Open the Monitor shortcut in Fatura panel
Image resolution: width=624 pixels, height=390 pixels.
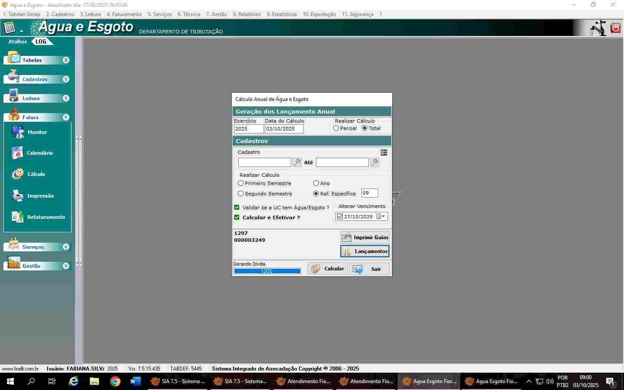tap(18, 132)
